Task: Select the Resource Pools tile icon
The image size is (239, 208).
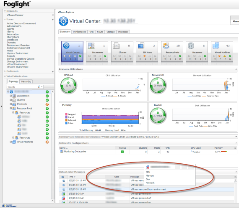Action: (x=166, y=46)
